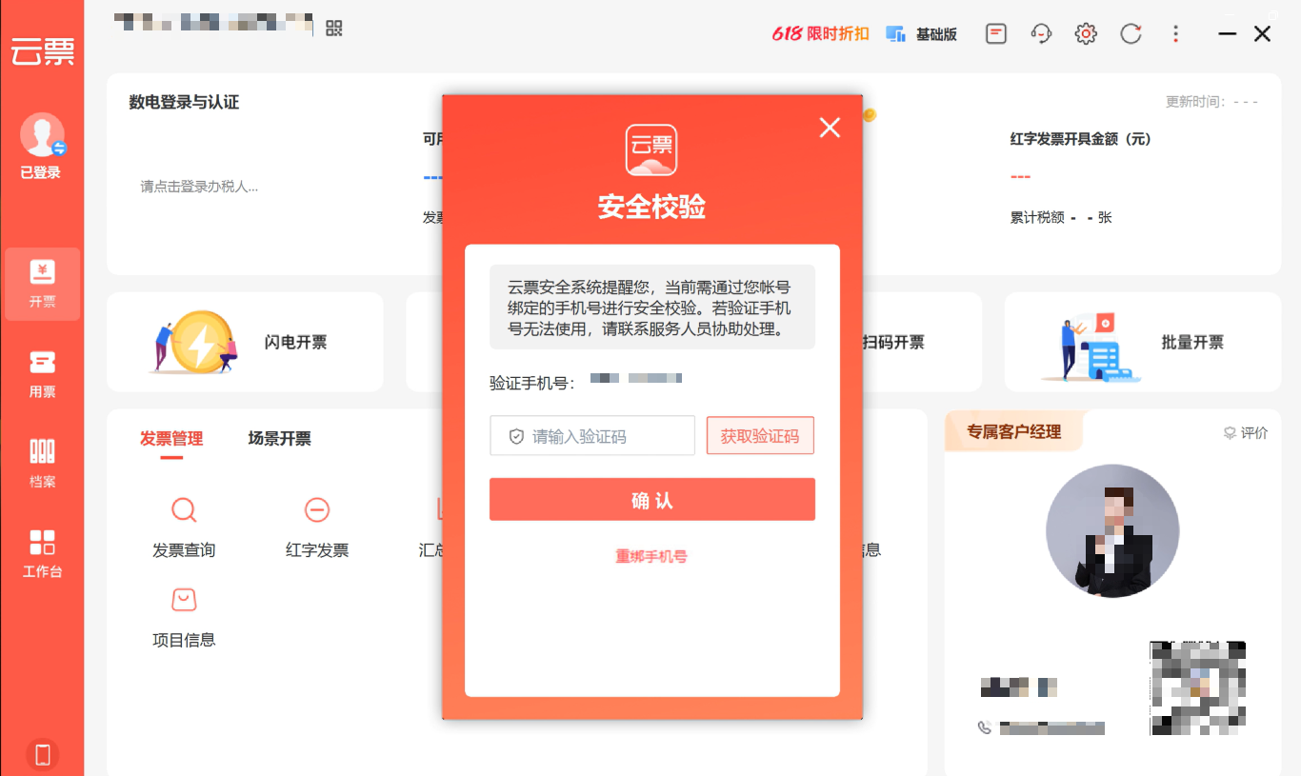Screen dimensions: 1301x776
Task: Click the customer manager QR code image
Action: tap(1198, 687)
